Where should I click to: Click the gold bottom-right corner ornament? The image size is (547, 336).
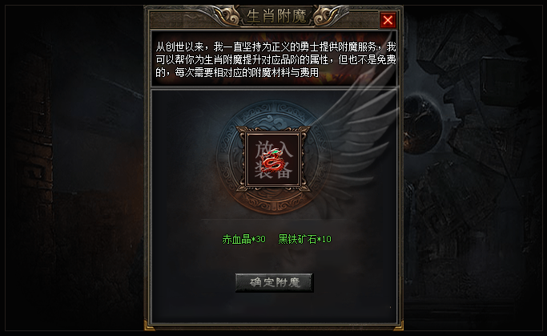[x=398, y=325]
